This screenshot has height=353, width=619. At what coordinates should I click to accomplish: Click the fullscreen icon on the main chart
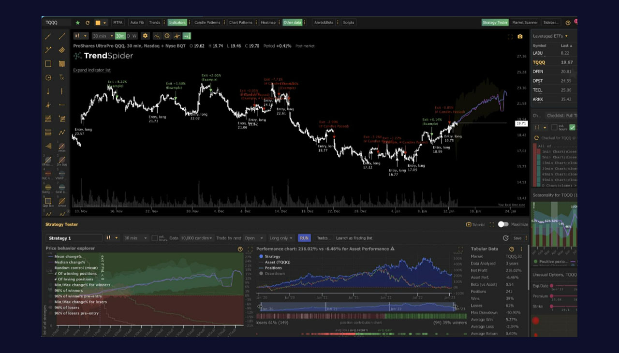point(510,36)
